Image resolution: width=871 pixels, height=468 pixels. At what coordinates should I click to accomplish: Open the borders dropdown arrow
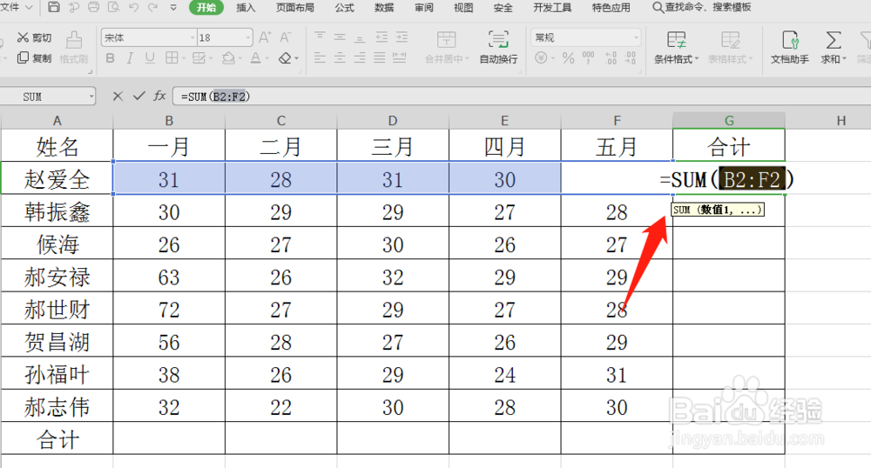[183, 58]
